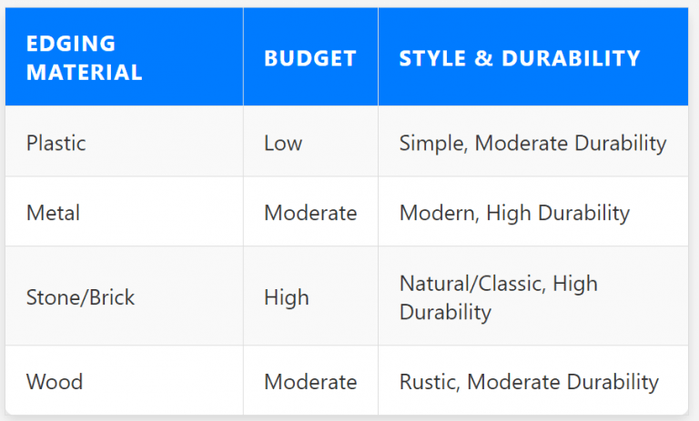699x421 pixels.
Task: Click the Moderate budget cell in Metal row
Action: tap(310, 213)
